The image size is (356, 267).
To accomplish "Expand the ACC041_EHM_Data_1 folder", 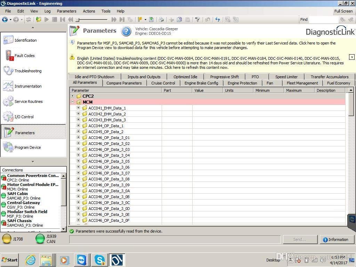I will 79,108.
